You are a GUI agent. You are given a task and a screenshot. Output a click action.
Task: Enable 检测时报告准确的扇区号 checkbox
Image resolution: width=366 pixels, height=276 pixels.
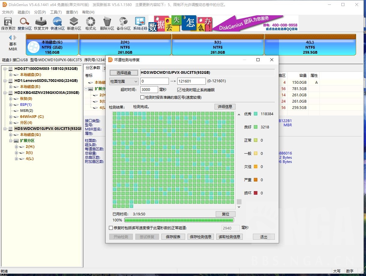(x=142, y=97)
